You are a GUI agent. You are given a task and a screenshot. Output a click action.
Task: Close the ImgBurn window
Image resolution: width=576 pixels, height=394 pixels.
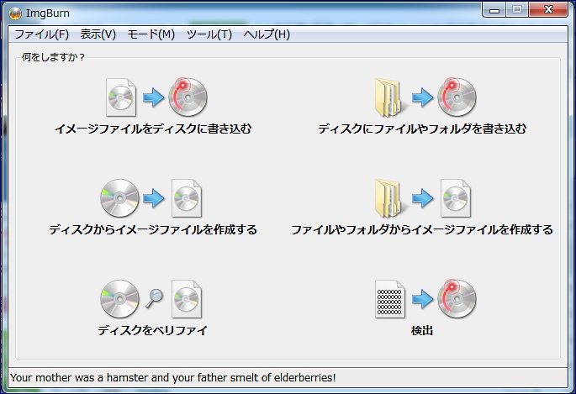pos(548,10)
